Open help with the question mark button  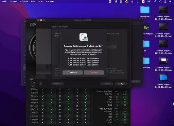40,84
